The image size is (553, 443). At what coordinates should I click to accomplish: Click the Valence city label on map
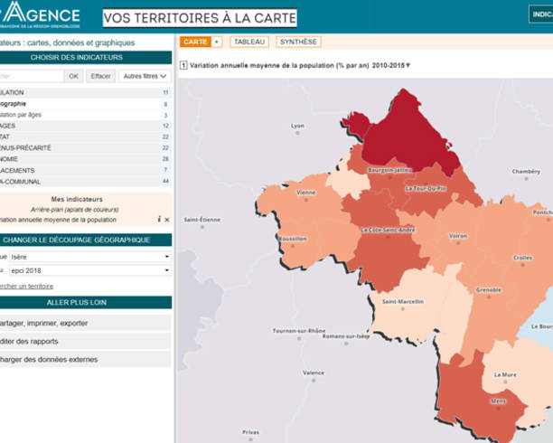coord(314,372)
